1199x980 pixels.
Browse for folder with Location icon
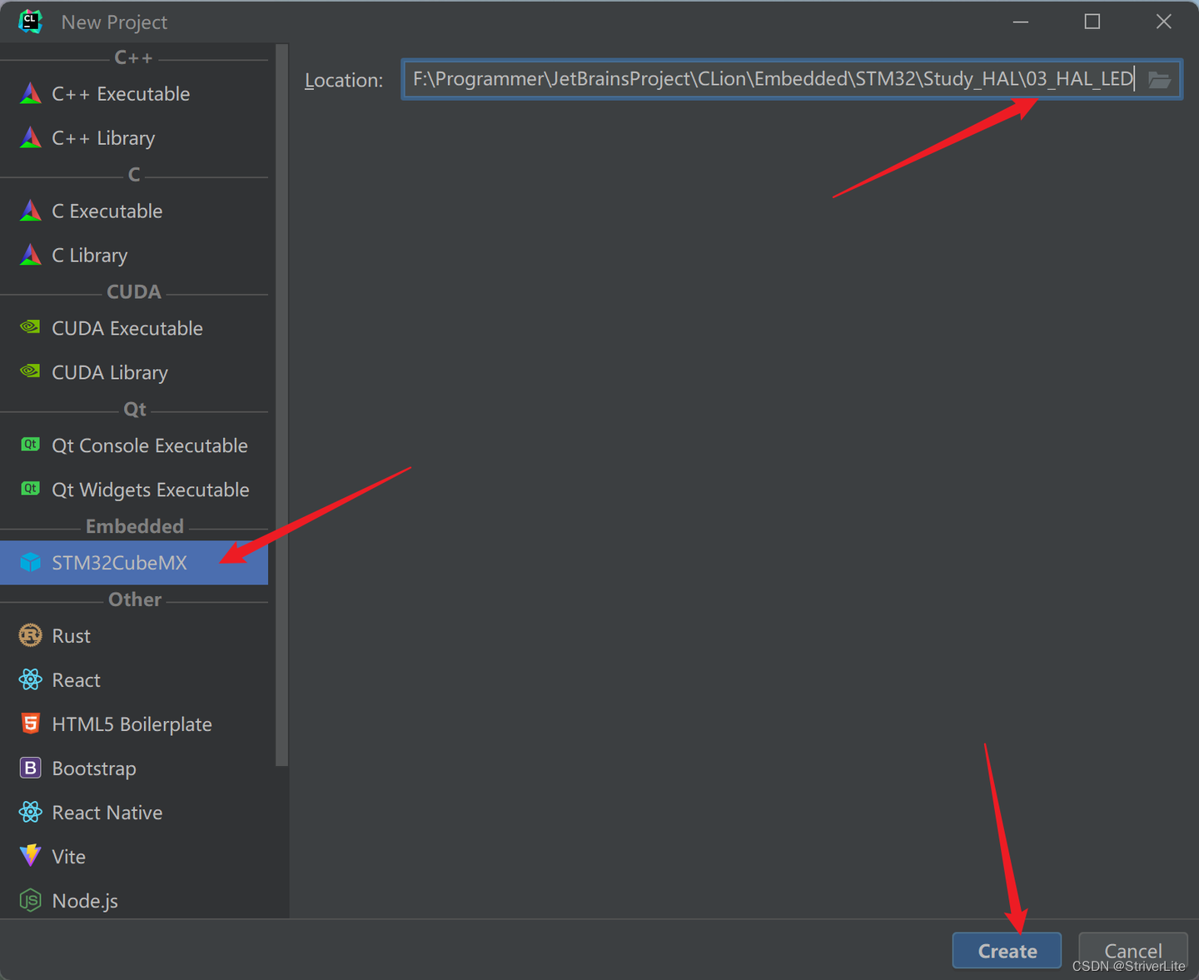point(1159,80)
